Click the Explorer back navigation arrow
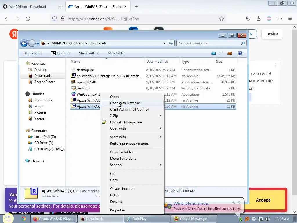 pyautogui.click(x=24, y=44)
